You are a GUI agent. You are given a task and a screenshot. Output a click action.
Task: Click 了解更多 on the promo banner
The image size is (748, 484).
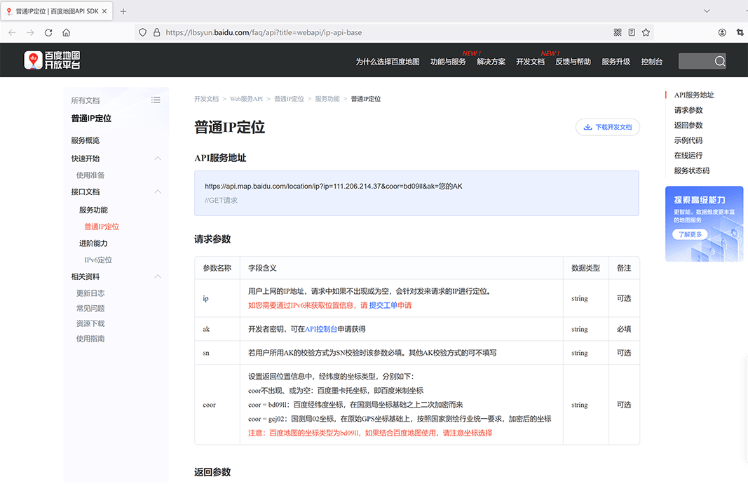689,234
